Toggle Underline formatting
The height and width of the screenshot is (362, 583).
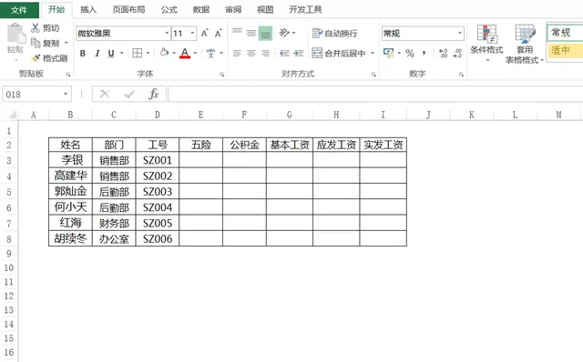(x=111, y=54)
